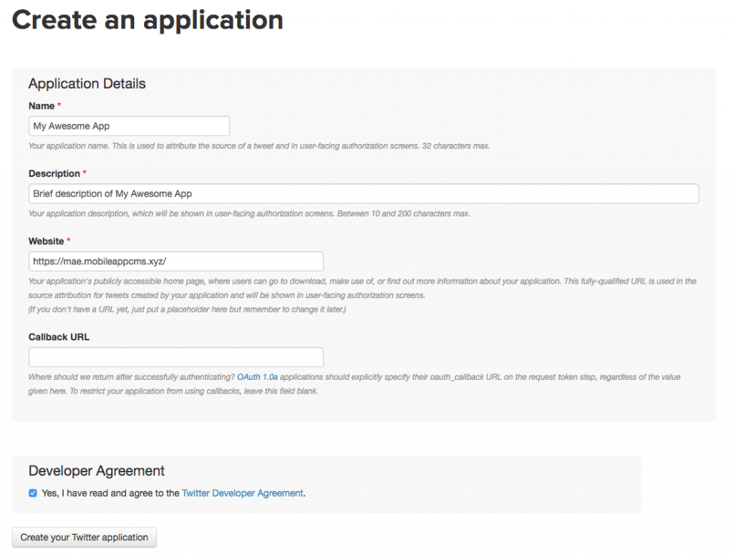Click the Website field label
734x554 pixels.
click(47, 241)
